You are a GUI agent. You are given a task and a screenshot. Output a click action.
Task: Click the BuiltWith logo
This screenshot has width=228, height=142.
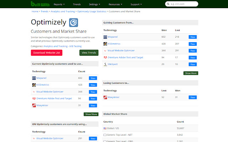point(40,4)
